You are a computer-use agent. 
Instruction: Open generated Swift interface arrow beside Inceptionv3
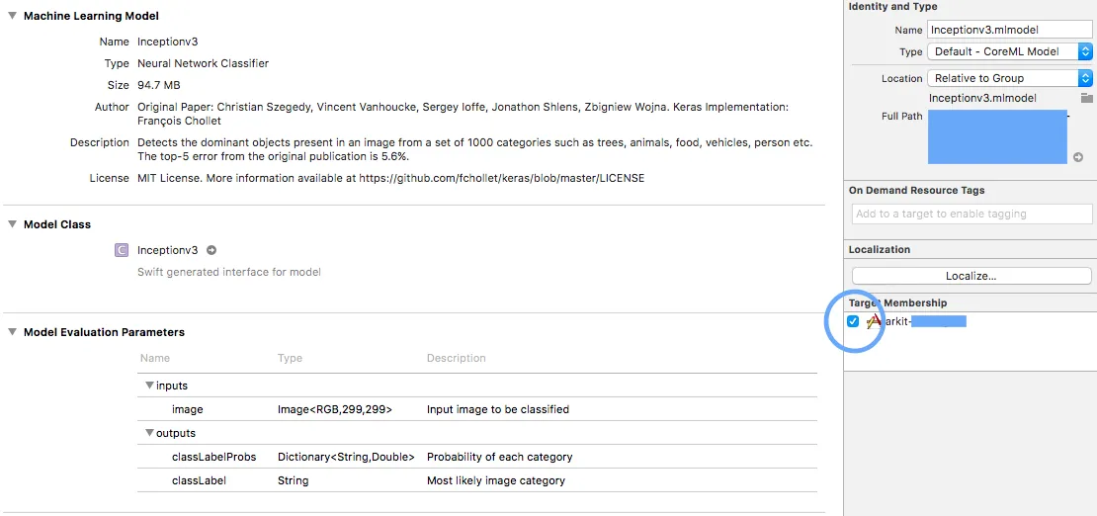(211, 250)
